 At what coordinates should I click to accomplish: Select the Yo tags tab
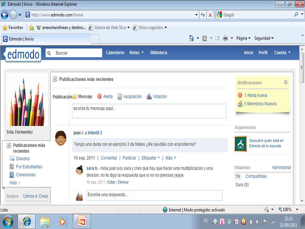238,176
